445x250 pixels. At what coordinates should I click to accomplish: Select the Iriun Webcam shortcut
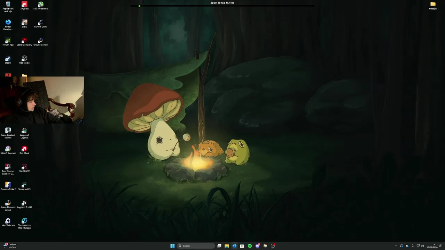point(8,222)
